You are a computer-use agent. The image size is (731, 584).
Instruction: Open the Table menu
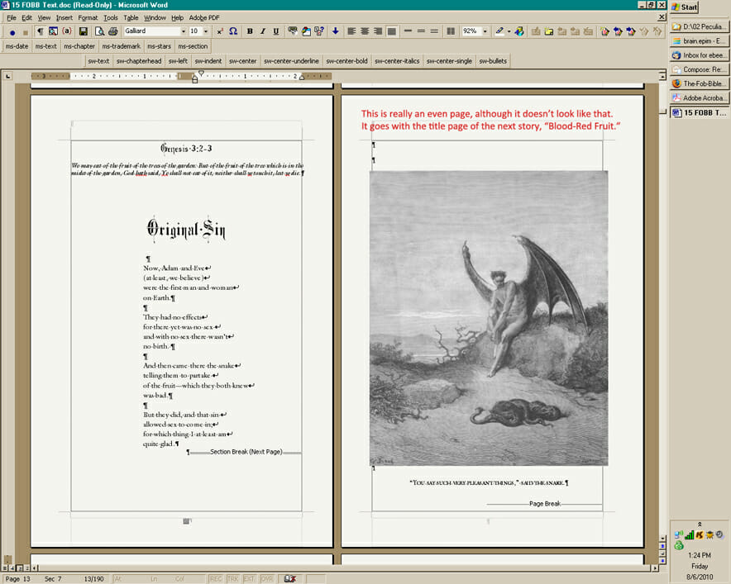pyautogui.click(x=131, y=17)
